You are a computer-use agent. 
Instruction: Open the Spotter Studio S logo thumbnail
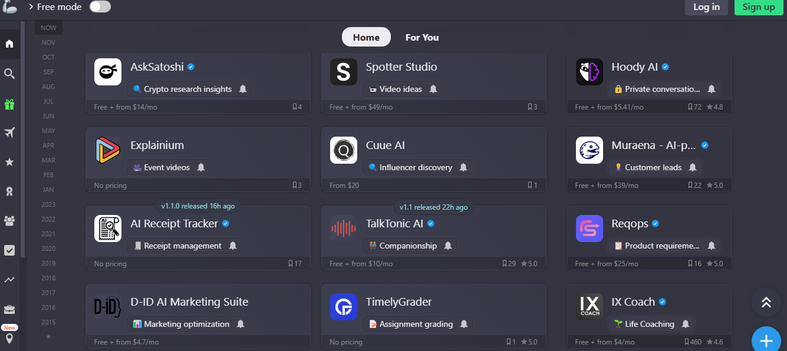point(344,72)
